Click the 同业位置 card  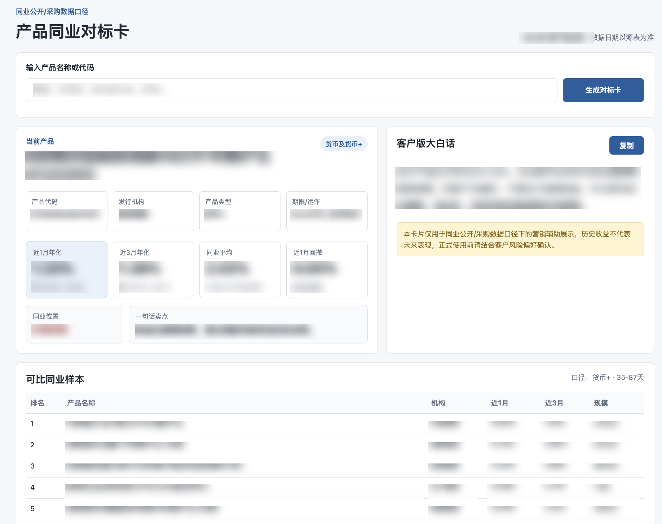click(75, 324)
